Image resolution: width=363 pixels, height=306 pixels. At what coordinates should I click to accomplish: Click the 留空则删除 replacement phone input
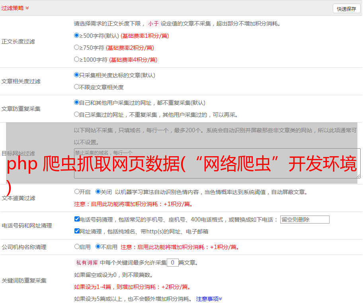(x=304, y=220)
